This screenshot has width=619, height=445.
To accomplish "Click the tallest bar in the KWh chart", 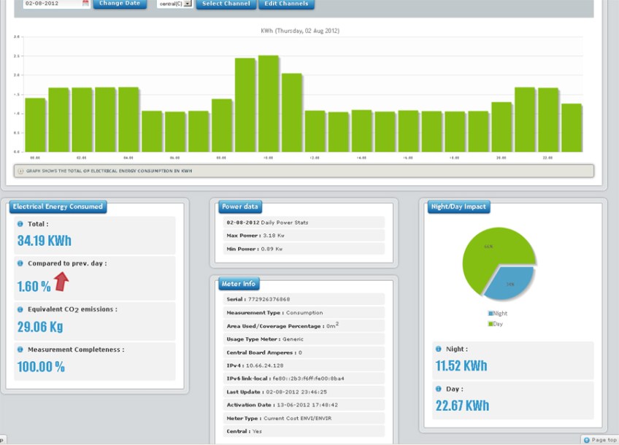I will point(268,104).
